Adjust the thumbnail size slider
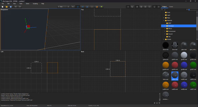This screenshot has height=107, width=198. pos(189,10)
